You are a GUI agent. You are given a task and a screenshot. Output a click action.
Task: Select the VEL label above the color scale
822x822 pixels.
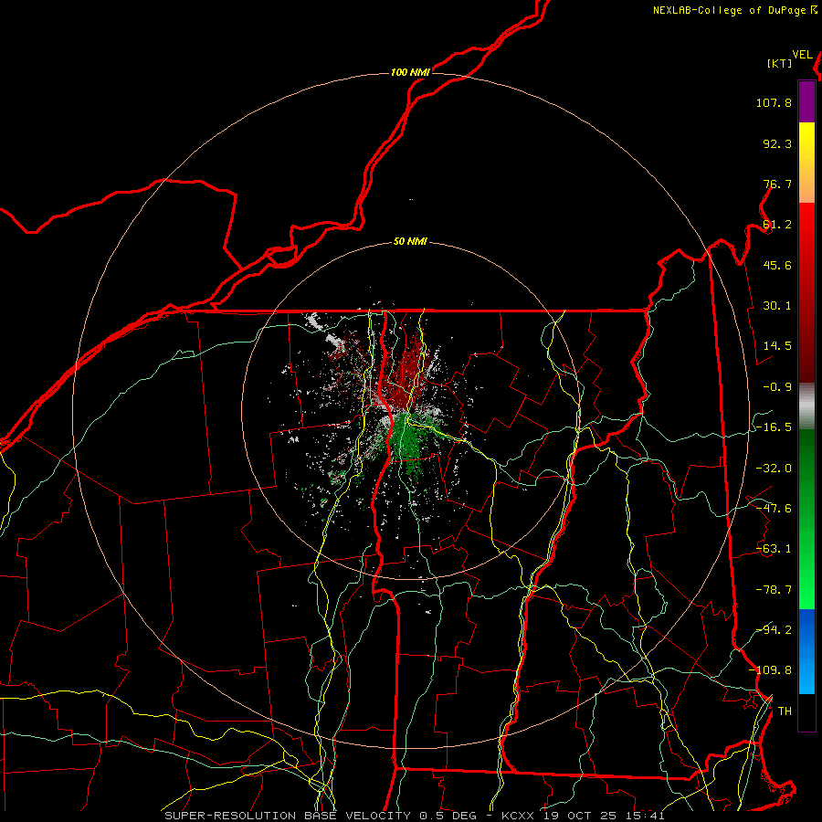point(802,55)
